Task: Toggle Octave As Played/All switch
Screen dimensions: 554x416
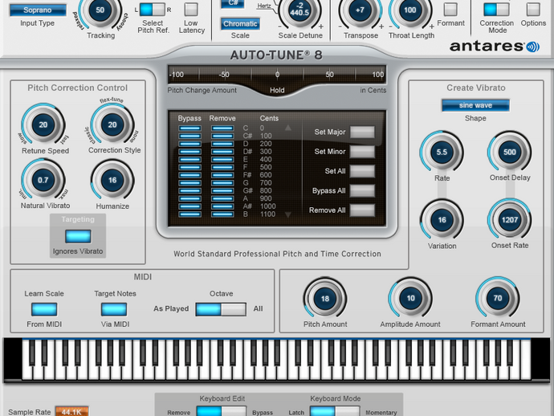Action: [221, 309]
